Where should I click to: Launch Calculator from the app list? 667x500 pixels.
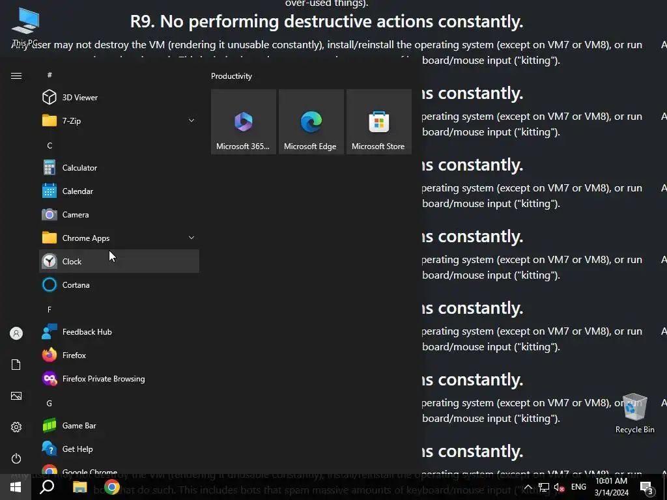click(x=119, y=167)
